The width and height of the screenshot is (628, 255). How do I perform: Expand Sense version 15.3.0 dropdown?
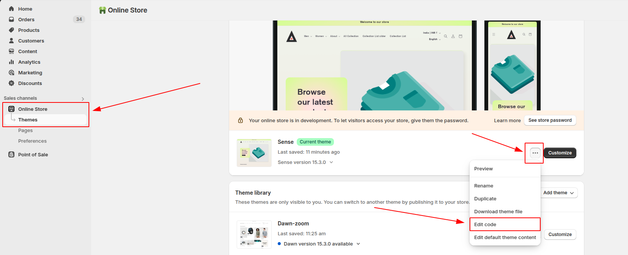331,162
